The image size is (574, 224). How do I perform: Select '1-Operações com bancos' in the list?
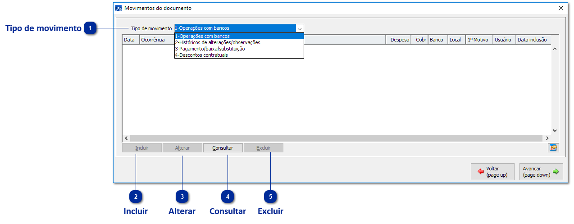239,36
